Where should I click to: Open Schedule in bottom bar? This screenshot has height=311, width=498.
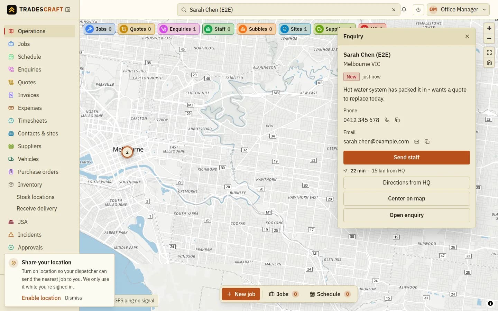[330, 294]
